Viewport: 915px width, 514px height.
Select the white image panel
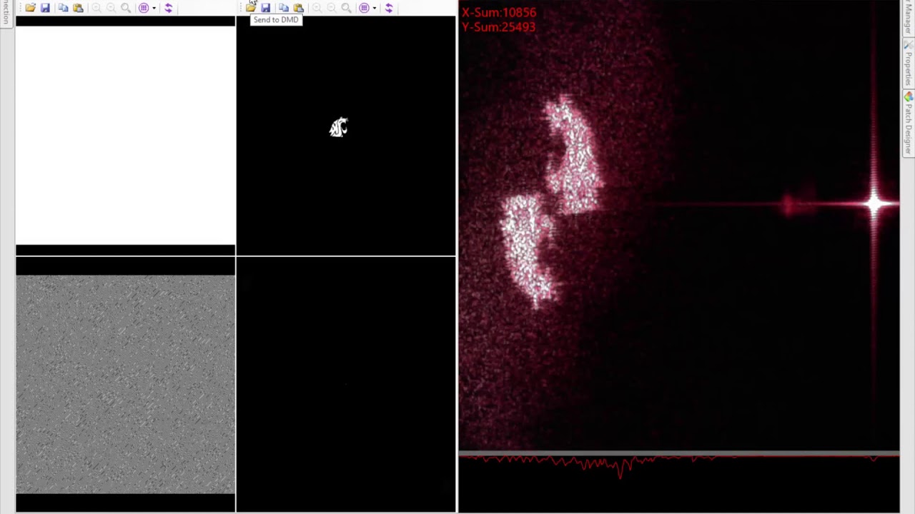pos(125,136)
